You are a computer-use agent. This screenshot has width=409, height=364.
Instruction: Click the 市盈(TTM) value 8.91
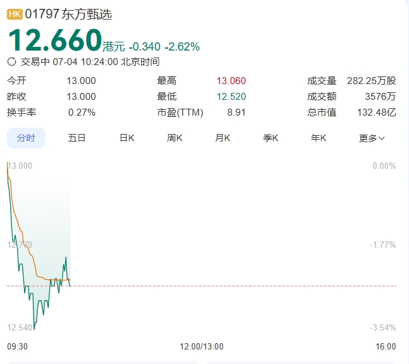(x=236, y=112)
